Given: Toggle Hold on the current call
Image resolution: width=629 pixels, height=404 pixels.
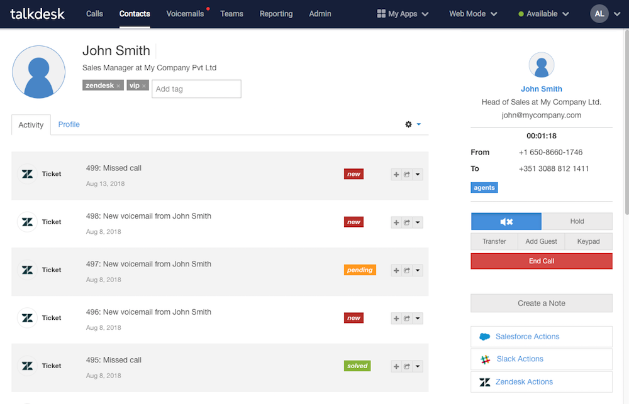Looking at the screenshot, I should point(577,221).
